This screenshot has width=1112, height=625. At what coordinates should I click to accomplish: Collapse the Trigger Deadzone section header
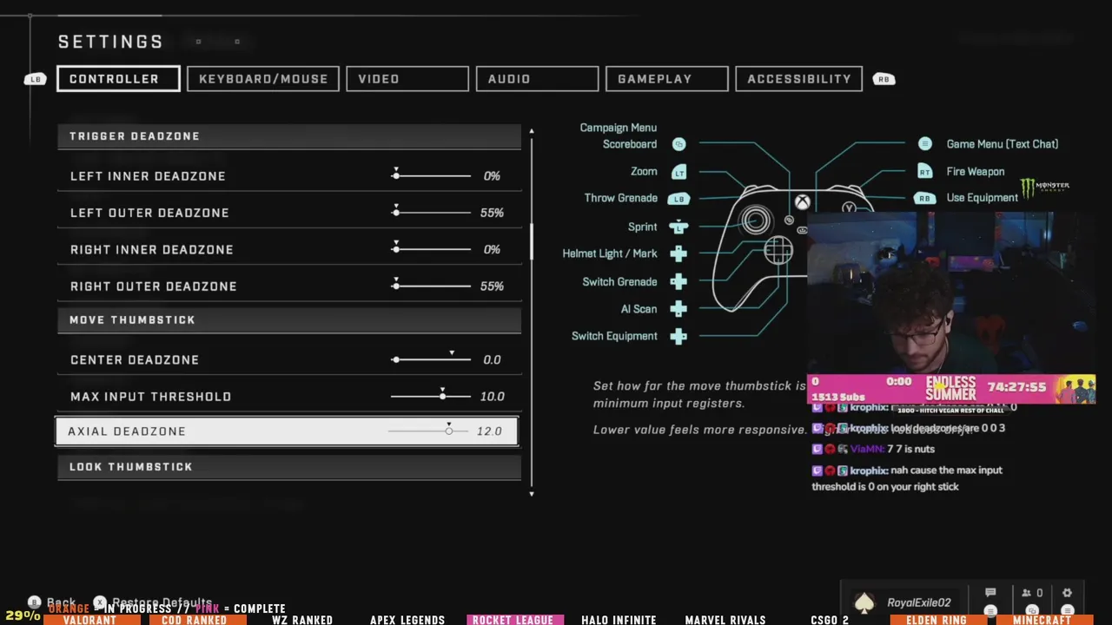coord(289,136)
